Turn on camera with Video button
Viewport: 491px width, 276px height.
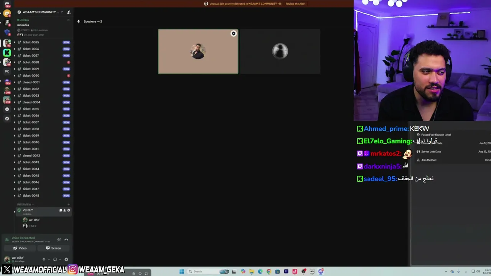(x=20, y=248)
